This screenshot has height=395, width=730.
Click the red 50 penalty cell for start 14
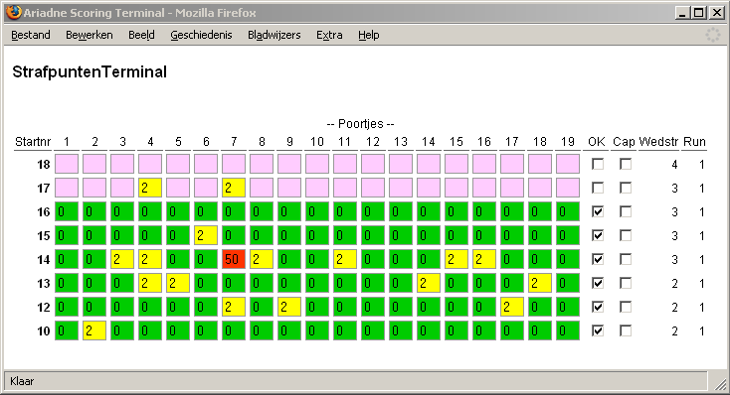234,259
